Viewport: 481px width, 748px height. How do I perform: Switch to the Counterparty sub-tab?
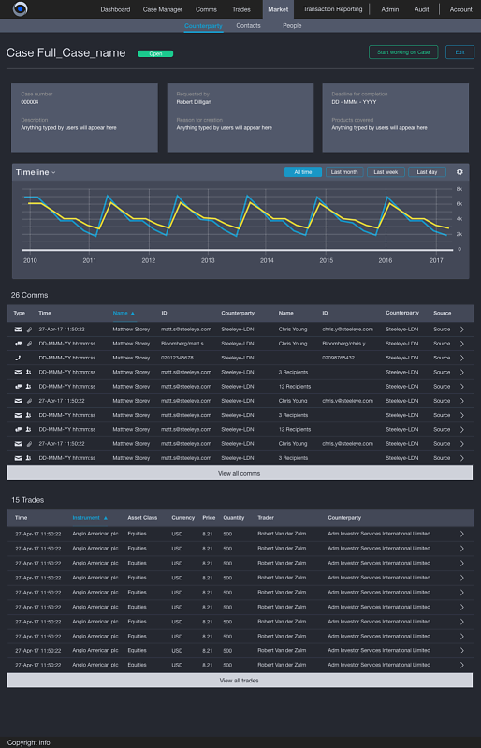pyautogui.click(x=203, y=26)
